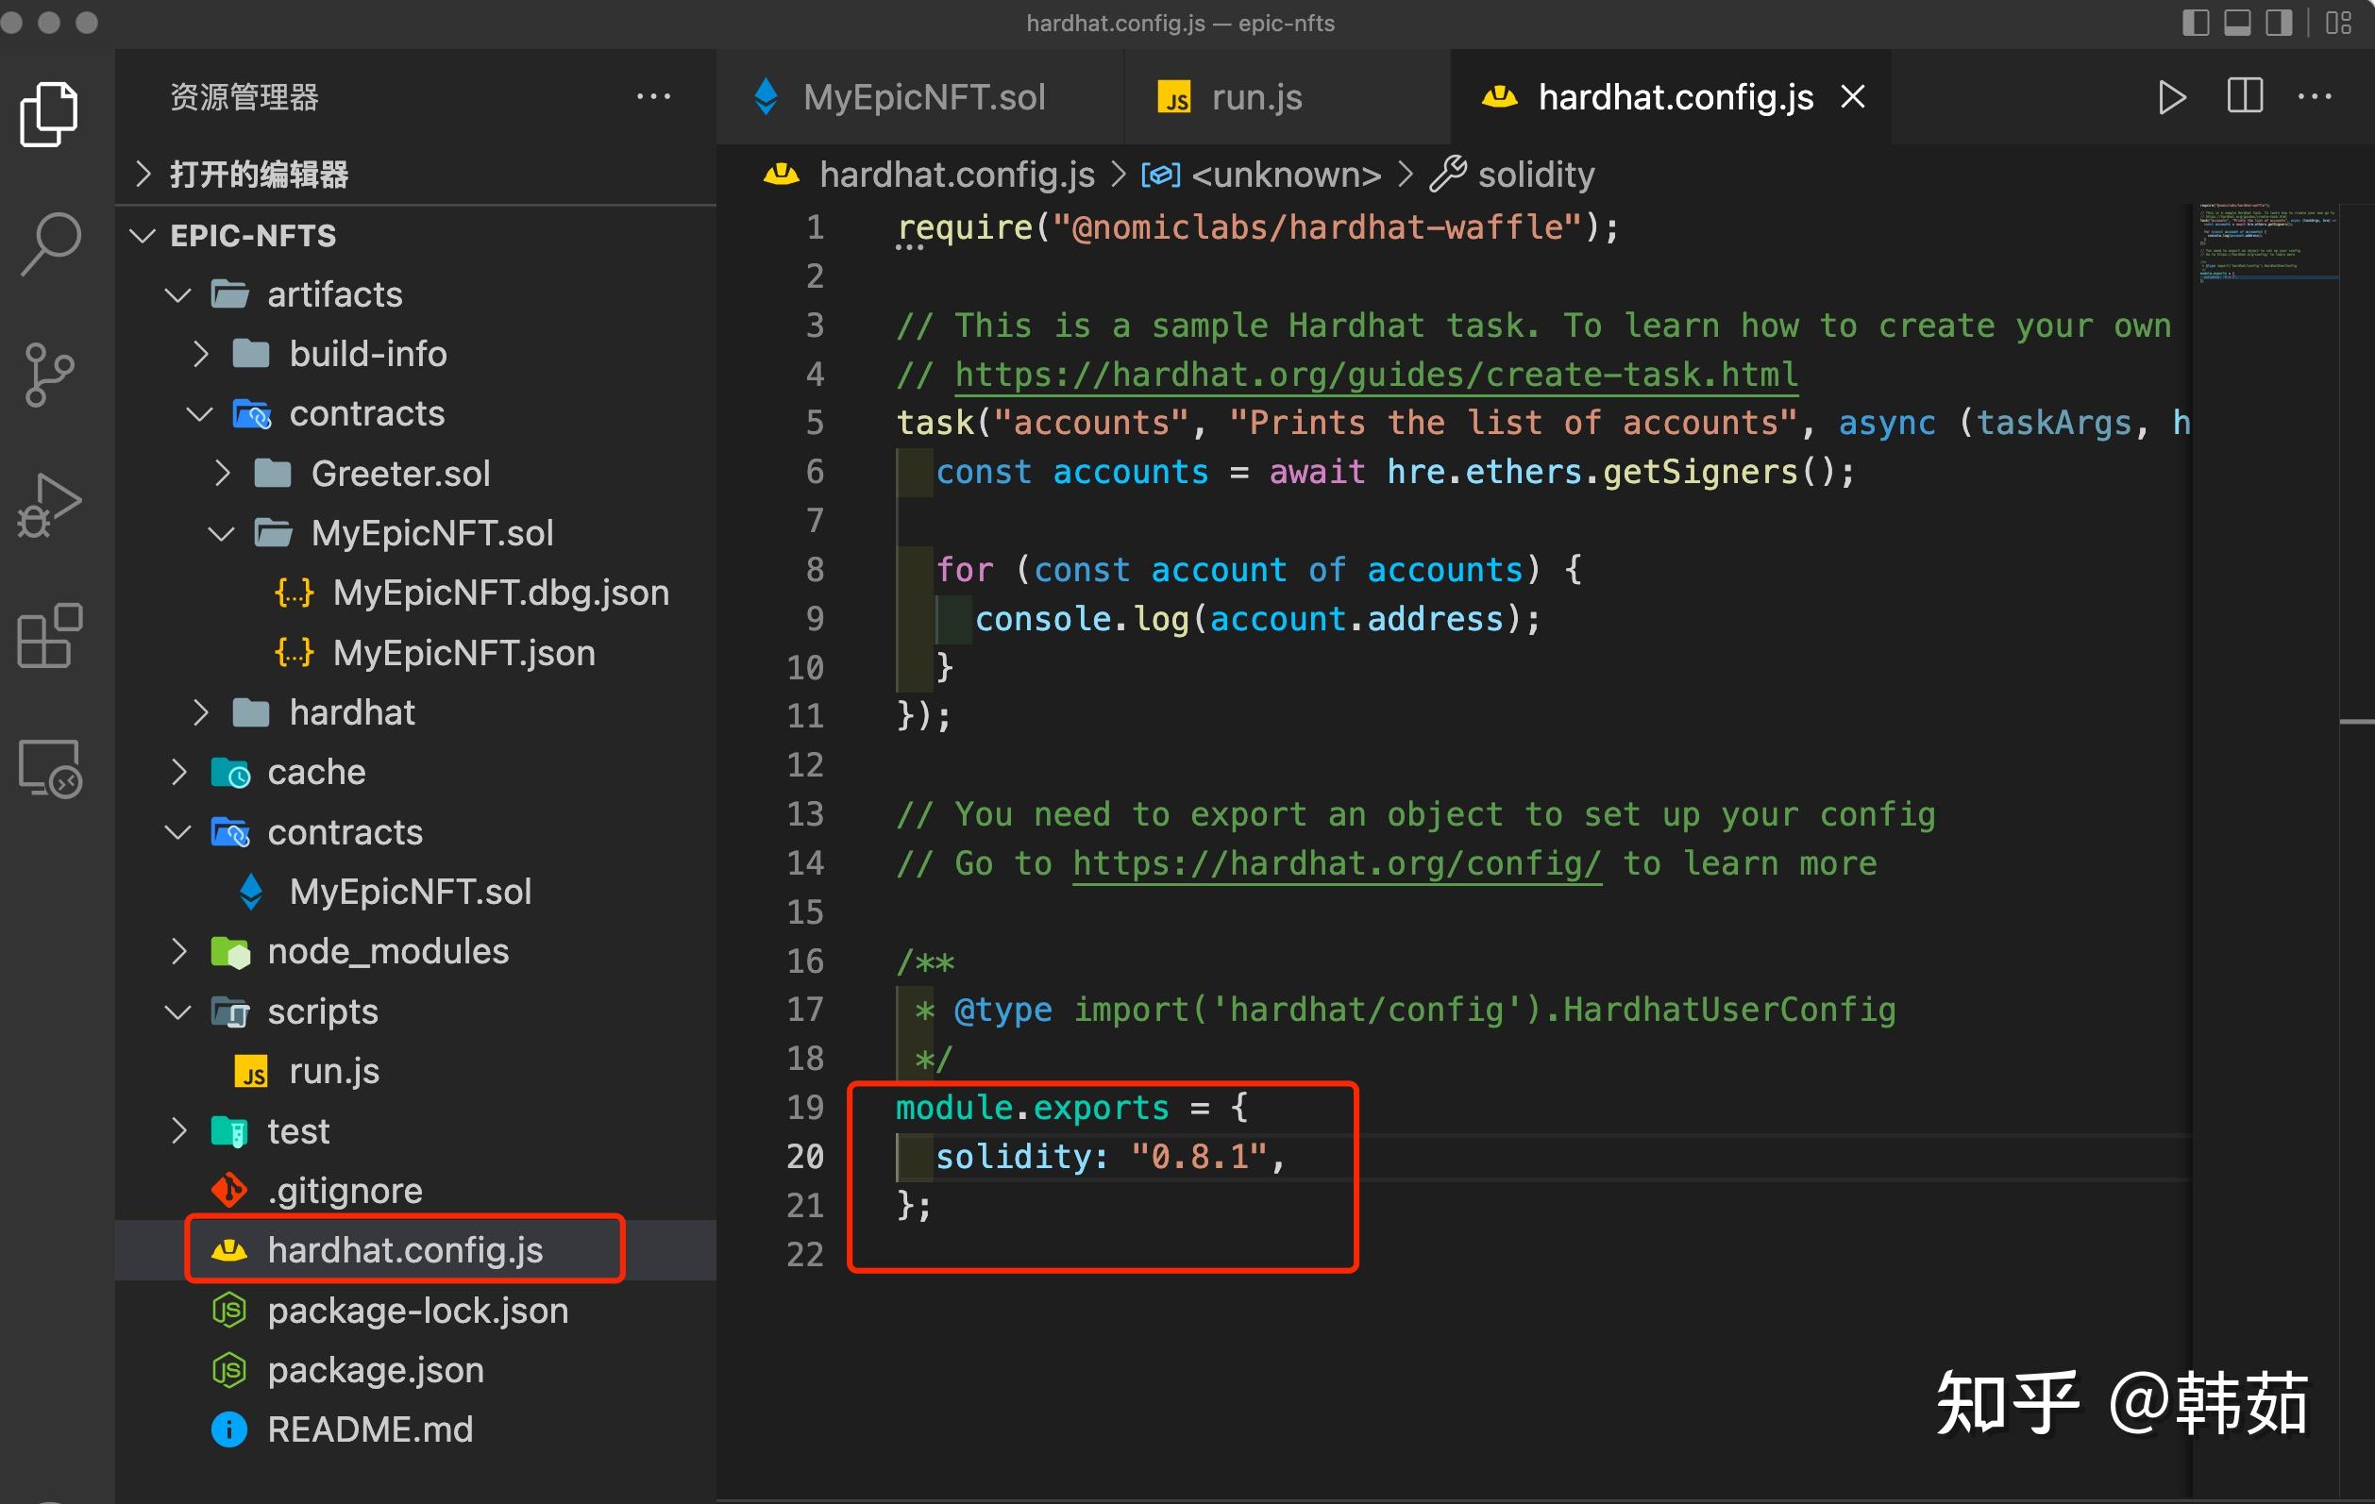2375x1504 pixels.
Task: Expand the hardhat folder
Action: coord(415,712)
